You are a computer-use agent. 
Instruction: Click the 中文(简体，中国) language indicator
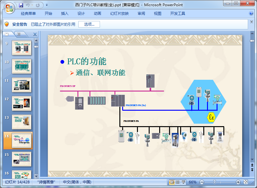pos(77,182)
